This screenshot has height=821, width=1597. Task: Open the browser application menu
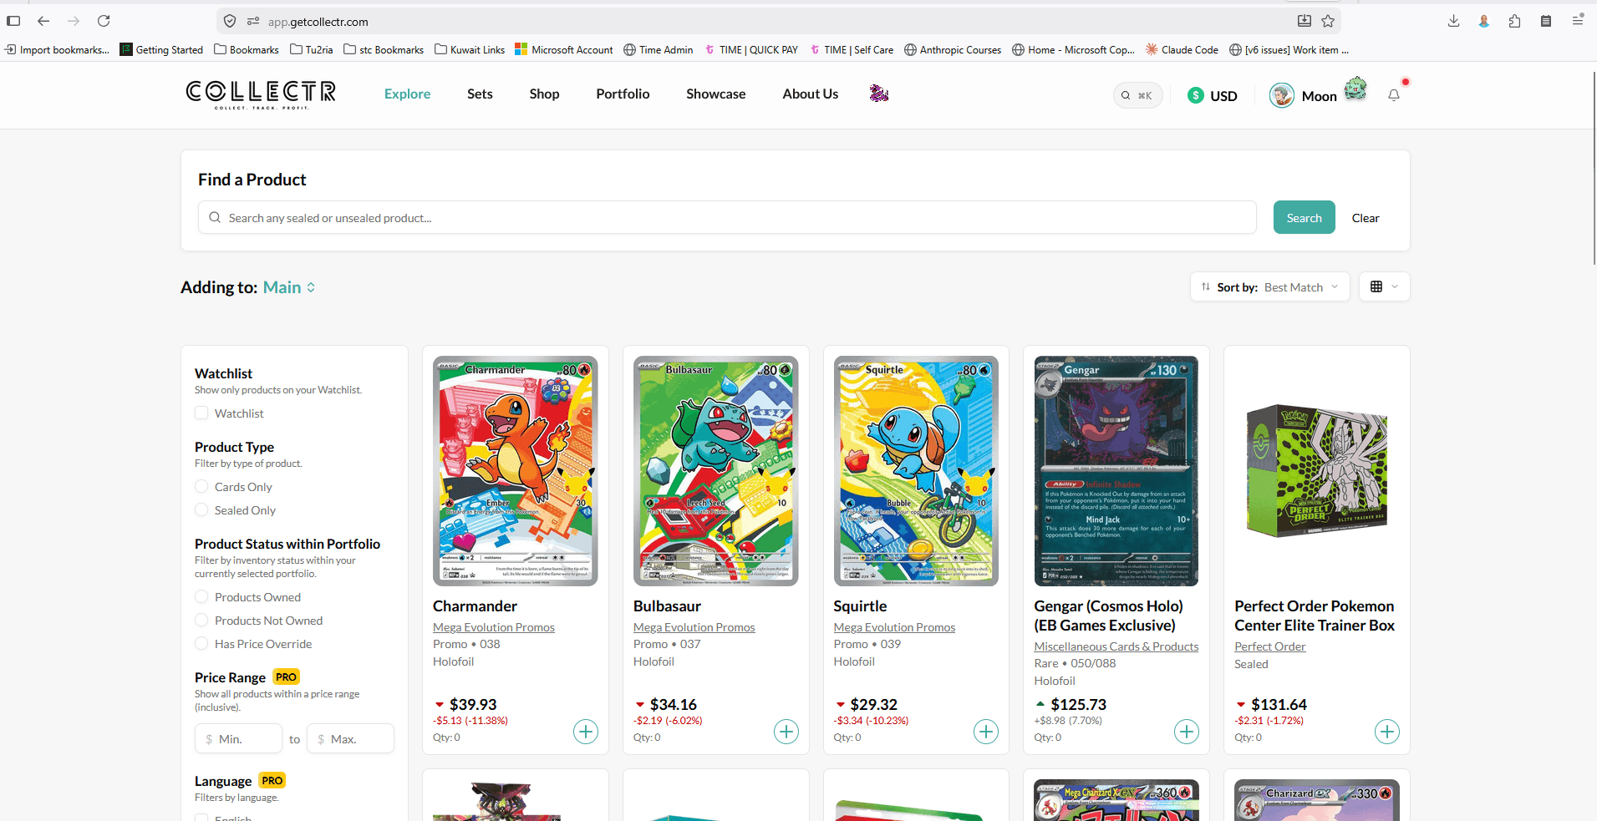pyautogui.click(x=1578, y=21)
